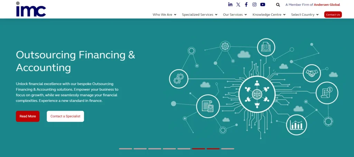Expand the Knowledge Centre chevron
The image size is (354, 157).
click(284, 14)
